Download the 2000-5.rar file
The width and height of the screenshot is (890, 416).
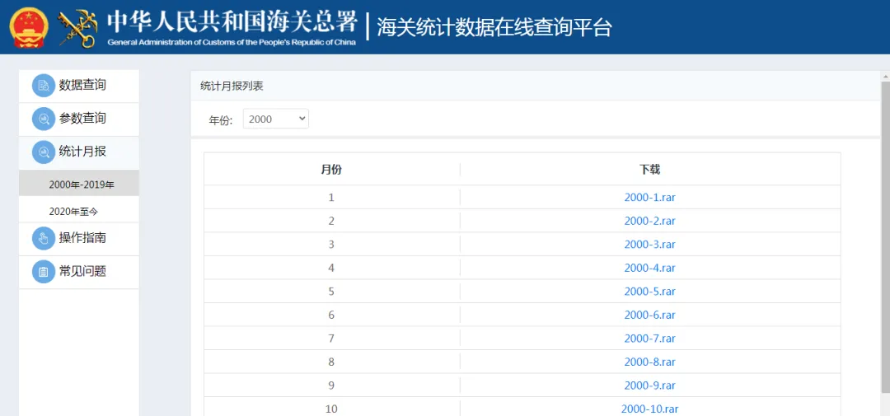(650, 292)
